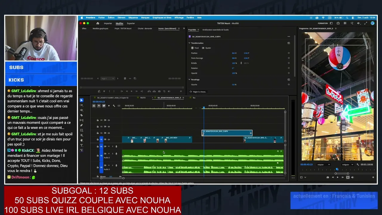Show hidden source panel tabs chevron
The height and width of the screenshot is (215, 382).
[184, 29]
